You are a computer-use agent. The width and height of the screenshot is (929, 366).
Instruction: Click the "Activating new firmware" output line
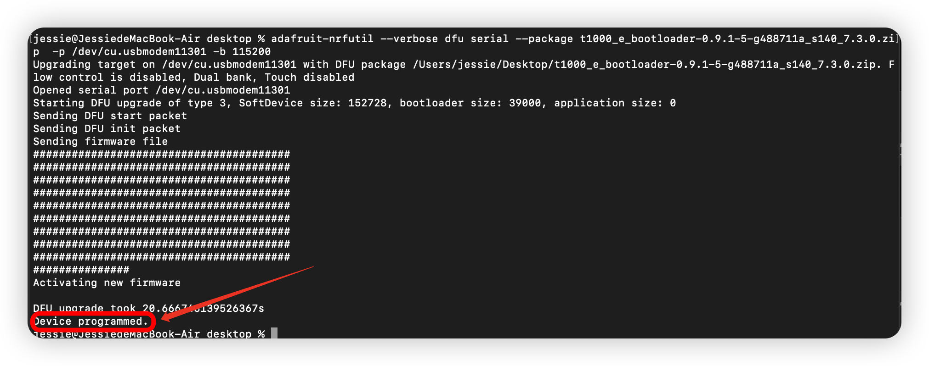[107, 283]
